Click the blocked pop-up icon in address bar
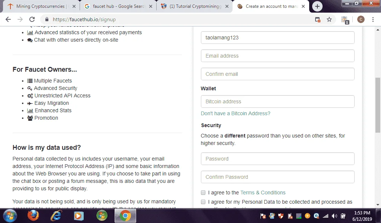Image resolution: width=381 pixels, height=223 pixels. coord(318,20)
